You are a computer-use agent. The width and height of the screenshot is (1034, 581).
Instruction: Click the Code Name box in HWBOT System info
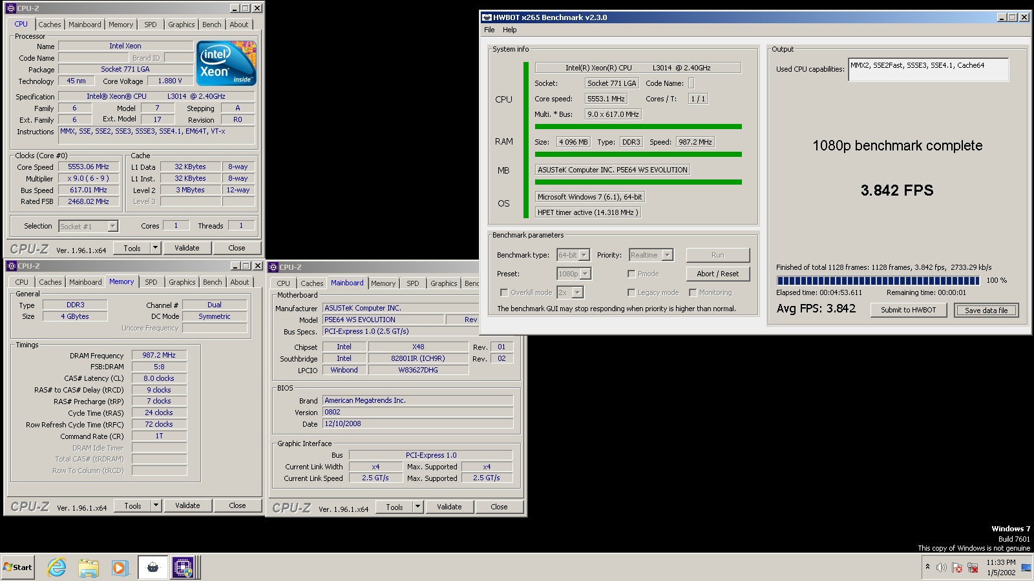pos(691,83)
